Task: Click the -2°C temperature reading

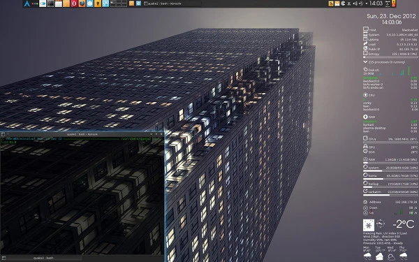Action: [403, 224]
